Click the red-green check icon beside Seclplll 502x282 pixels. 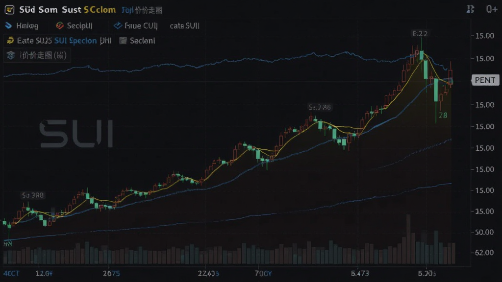[x=59, y=25]
